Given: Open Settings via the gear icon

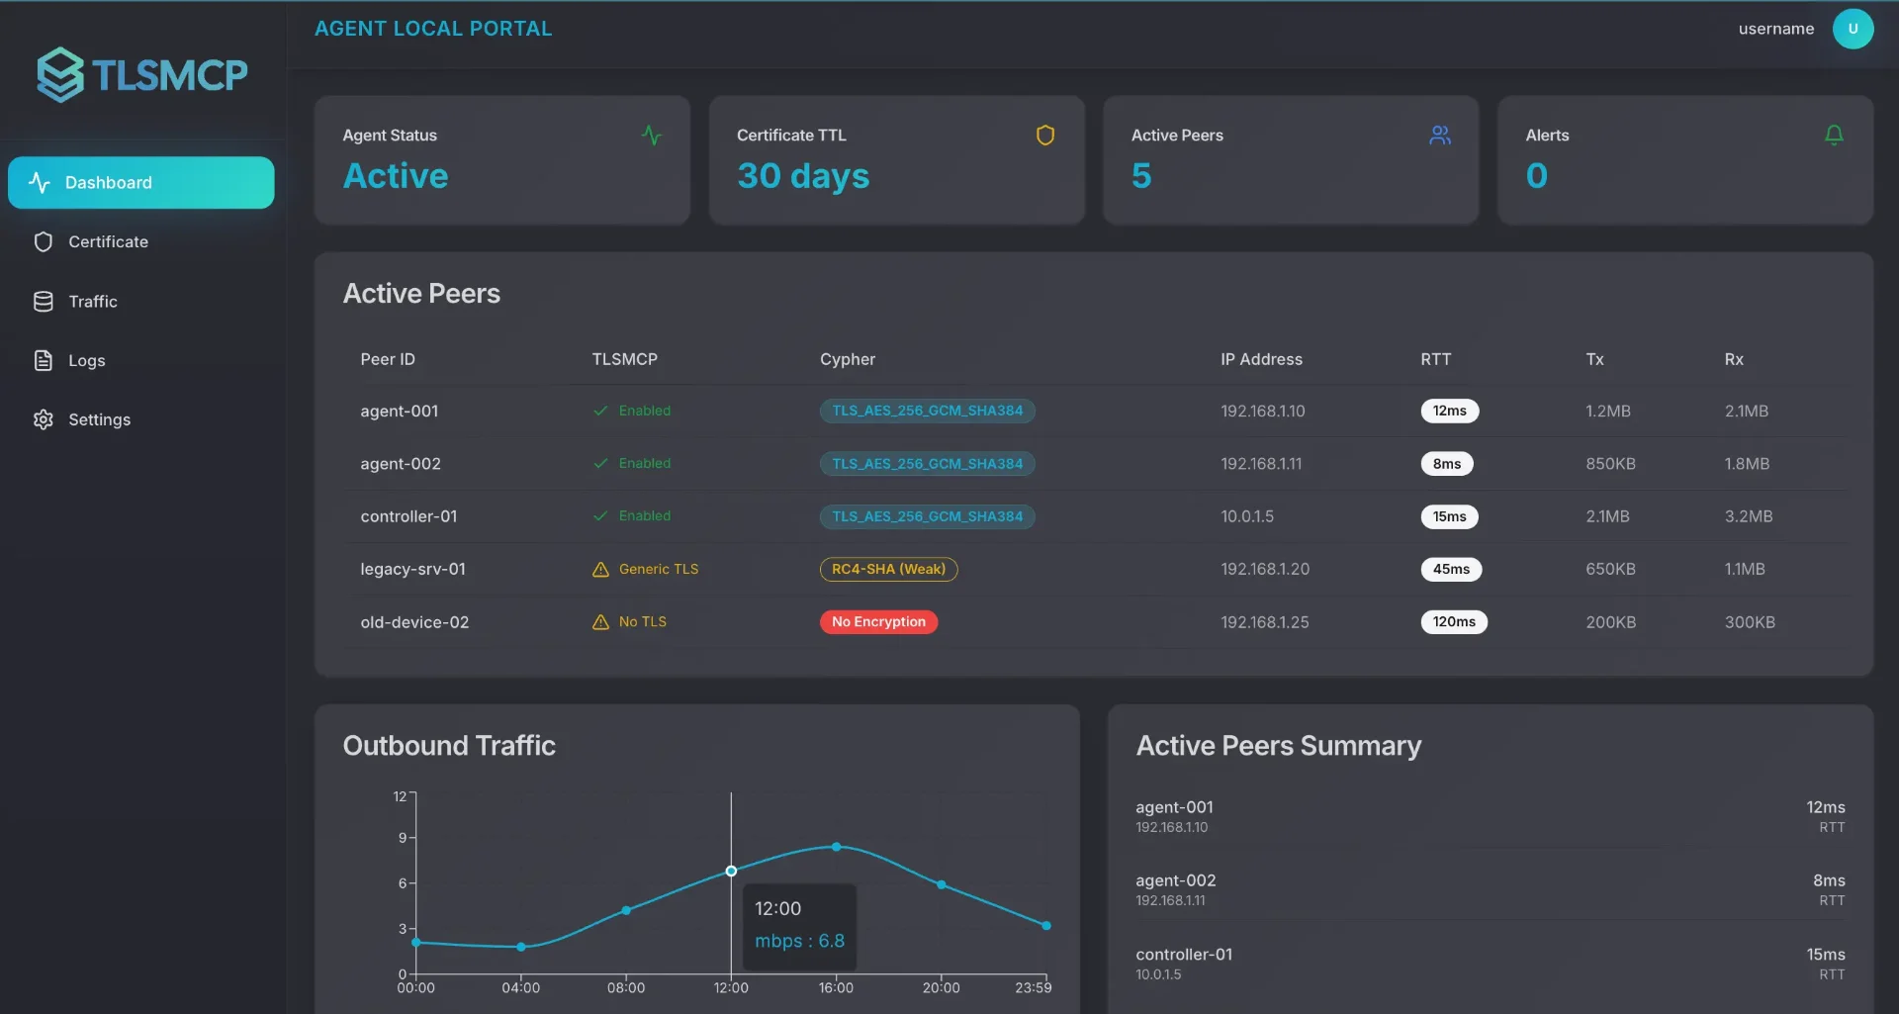Looking at the screenshot, I should point(44,419).
